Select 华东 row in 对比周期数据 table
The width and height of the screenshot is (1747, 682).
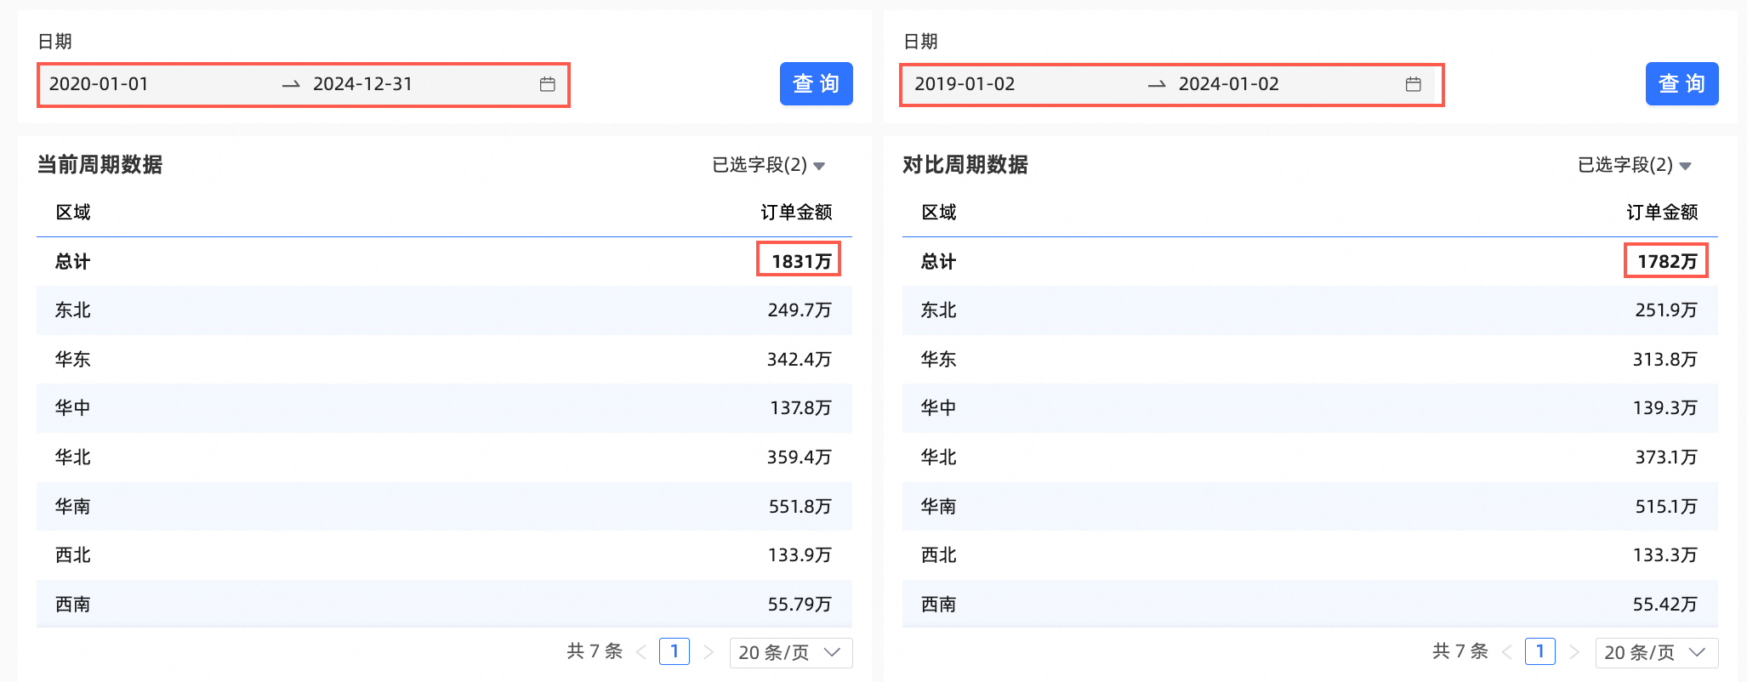coord(1310,360)
